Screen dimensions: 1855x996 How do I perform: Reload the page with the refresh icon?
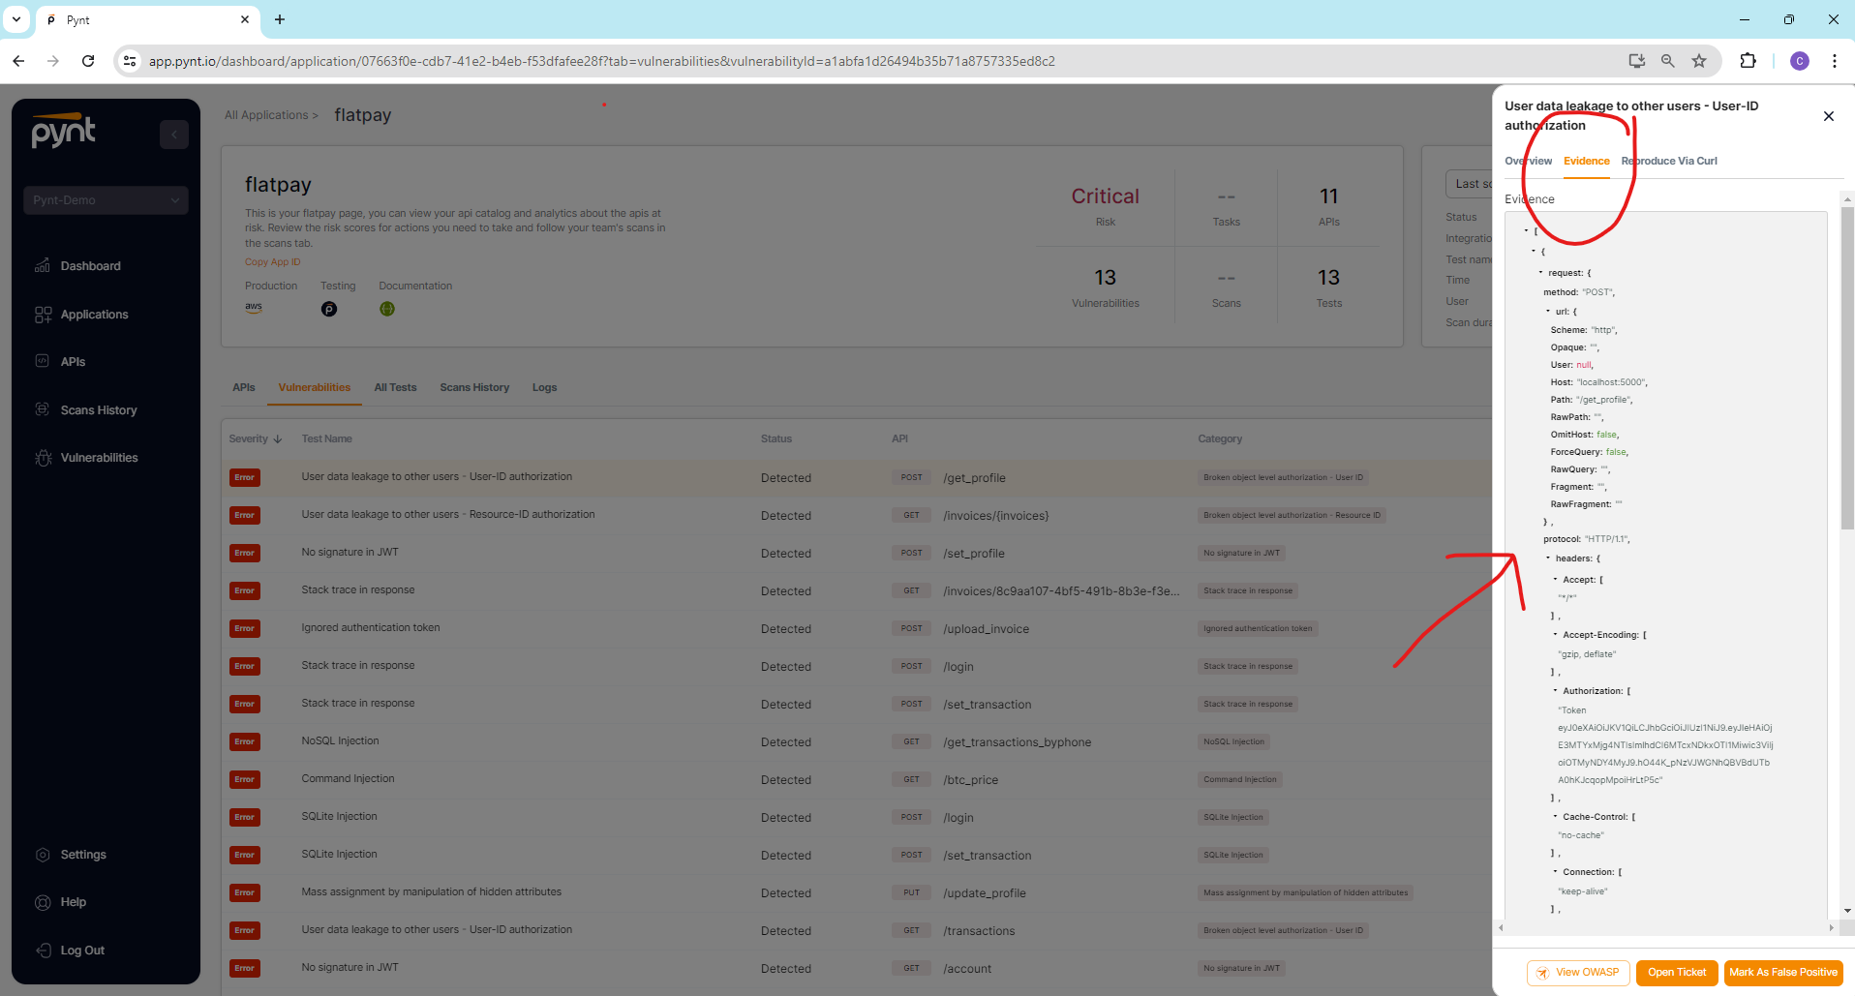88,61
